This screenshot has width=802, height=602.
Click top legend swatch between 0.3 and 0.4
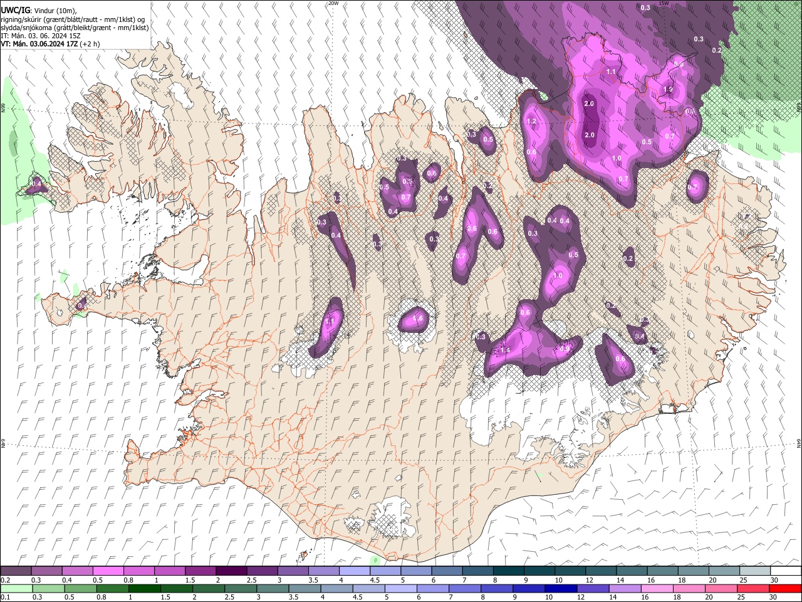47,571
